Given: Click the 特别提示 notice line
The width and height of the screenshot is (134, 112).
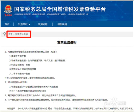Looking at the screenshot, I should pos(70,109).
